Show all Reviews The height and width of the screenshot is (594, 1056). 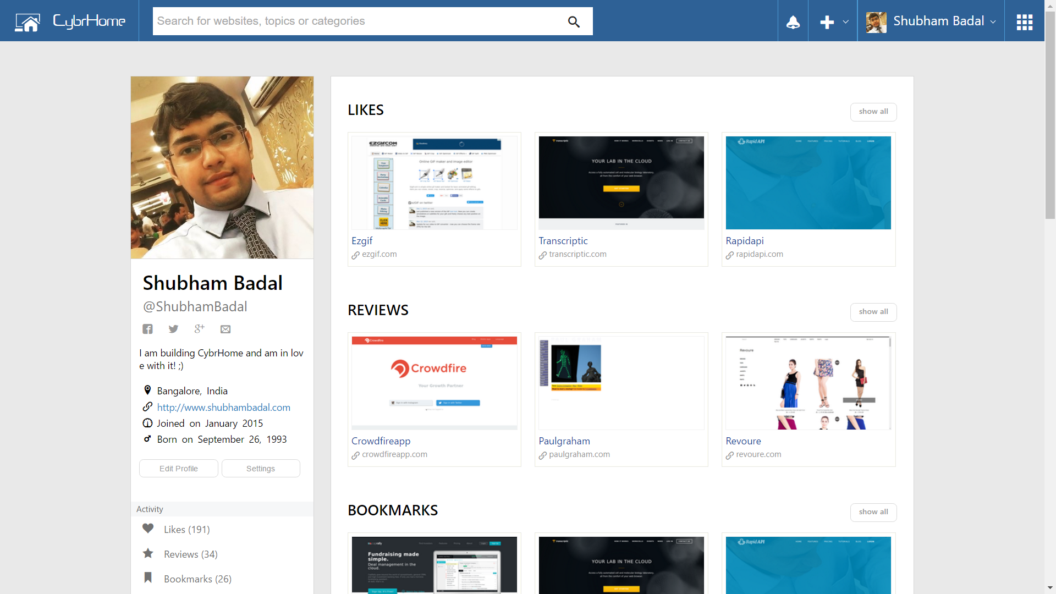click(873, 312)
